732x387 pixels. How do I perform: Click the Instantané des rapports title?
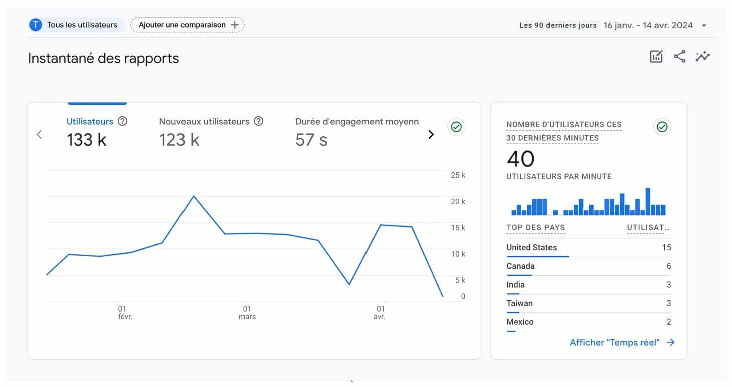click(103, 58)
